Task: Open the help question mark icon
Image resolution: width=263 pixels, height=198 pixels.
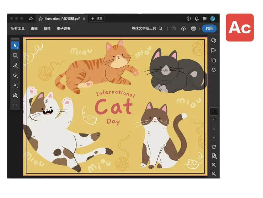Action: (x=188, y=18)
